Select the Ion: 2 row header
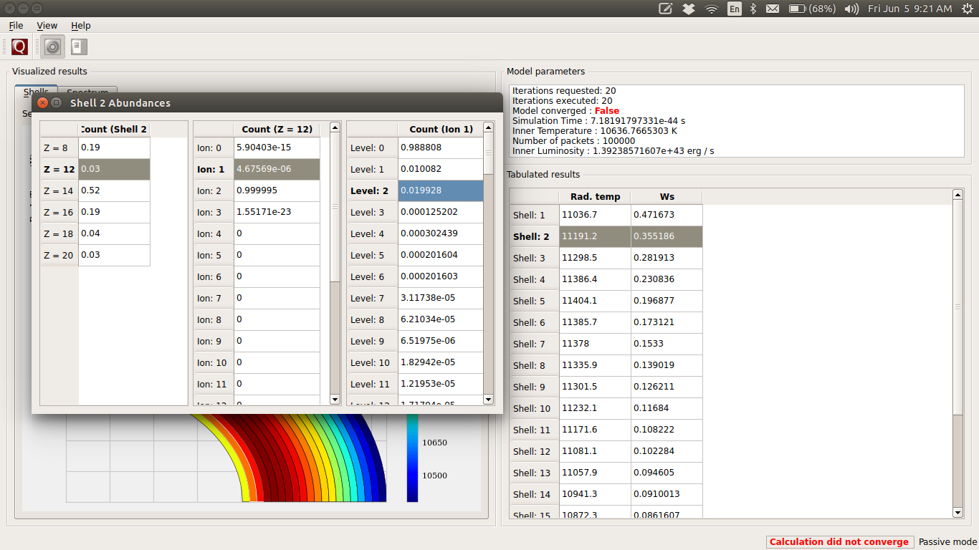The width and height of the screenshot is (979, 550). [213, 191]
